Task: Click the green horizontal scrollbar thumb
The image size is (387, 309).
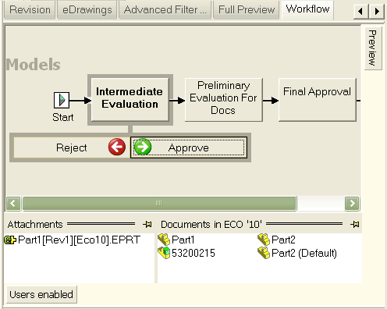Action: tap(159, 203)
